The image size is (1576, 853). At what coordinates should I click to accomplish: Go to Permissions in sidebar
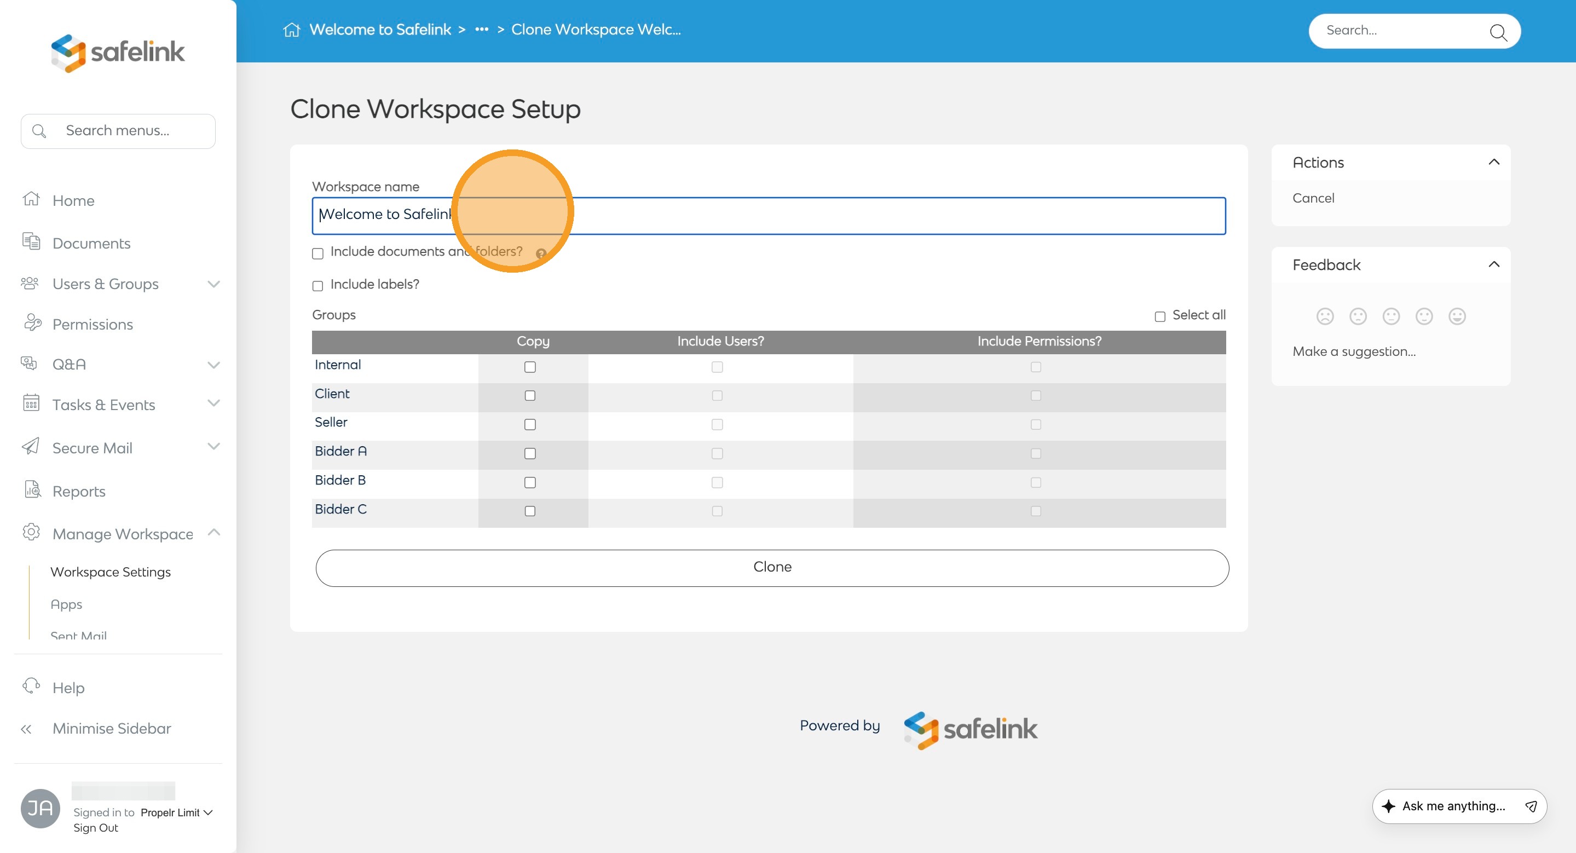(x=93, y=324)
